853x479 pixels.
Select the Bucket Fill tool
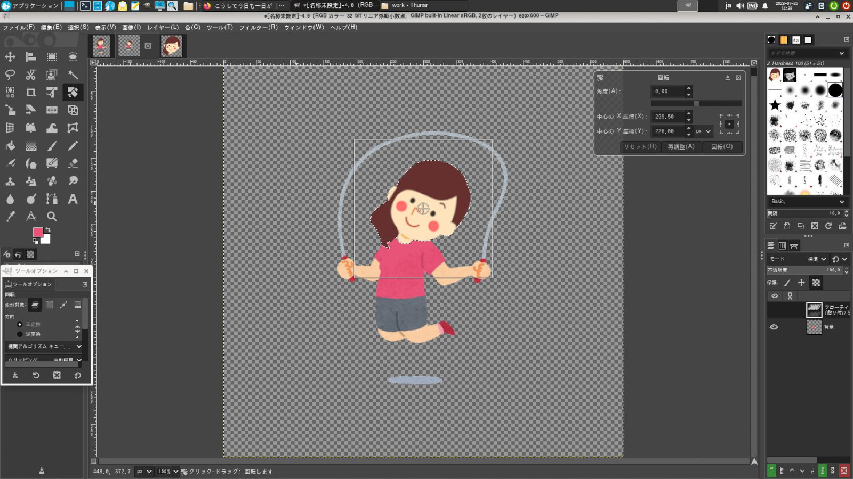10,146
